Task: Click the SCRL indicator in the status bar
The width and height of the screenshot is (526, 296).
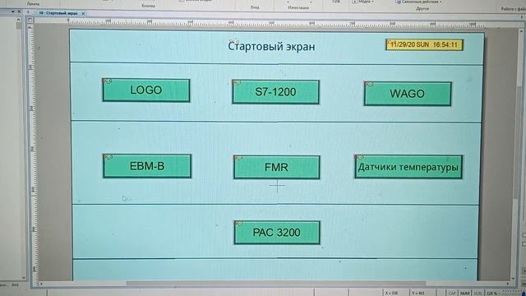Action: click(478, 294)
